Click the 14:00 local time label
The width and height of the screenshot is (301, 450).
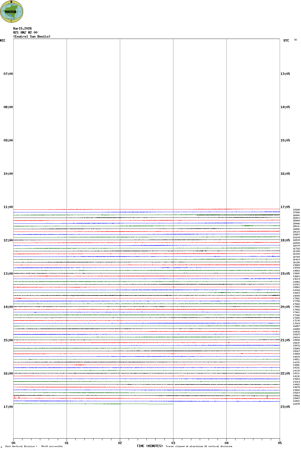pos(8,307)
